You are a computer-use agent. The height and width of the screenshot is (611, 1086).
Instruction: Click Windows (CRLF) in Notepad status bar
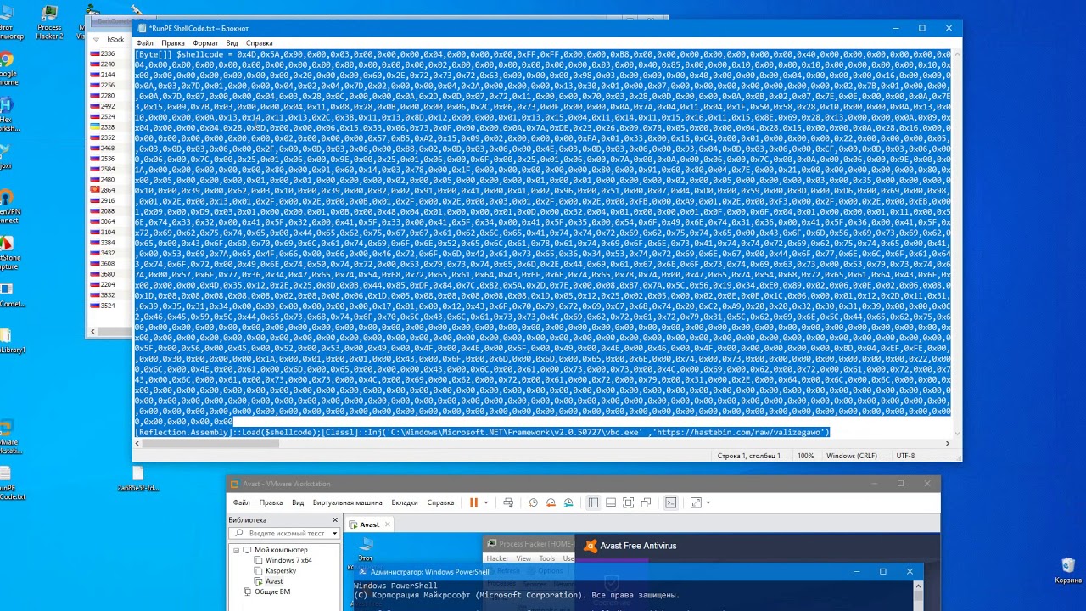click(x=852, y=456)
